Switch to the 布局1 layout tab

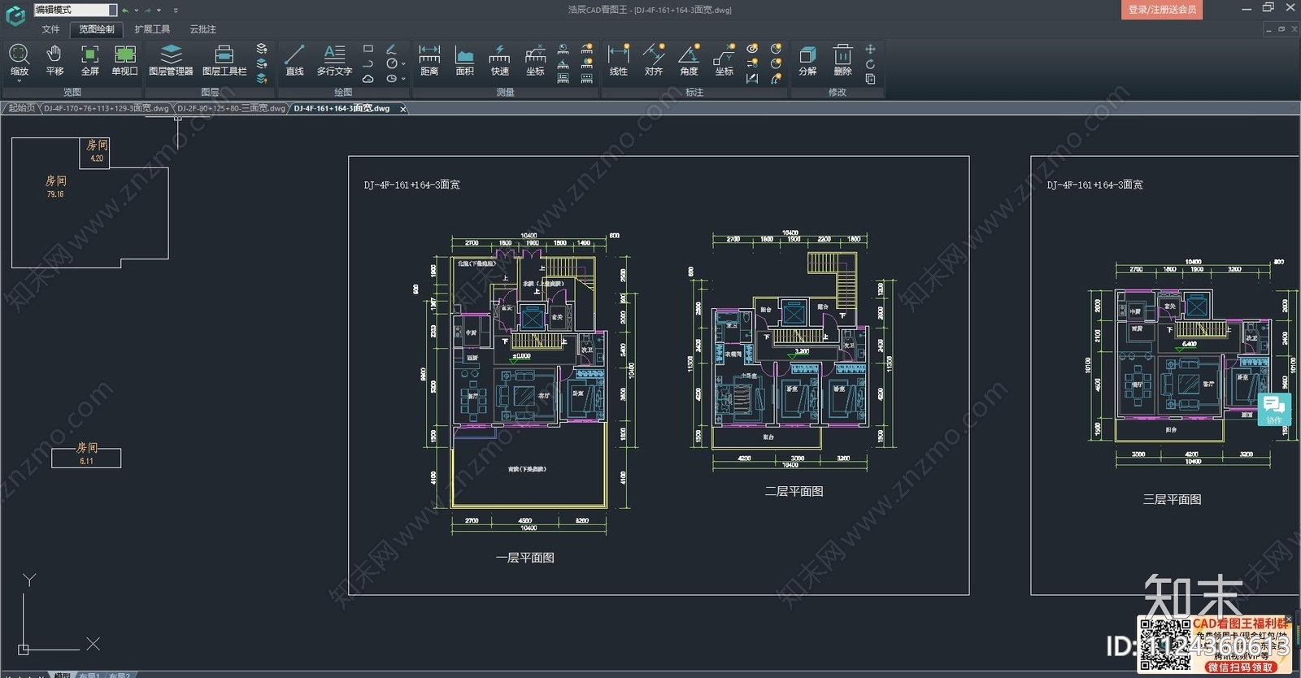(x=89, y=675)
